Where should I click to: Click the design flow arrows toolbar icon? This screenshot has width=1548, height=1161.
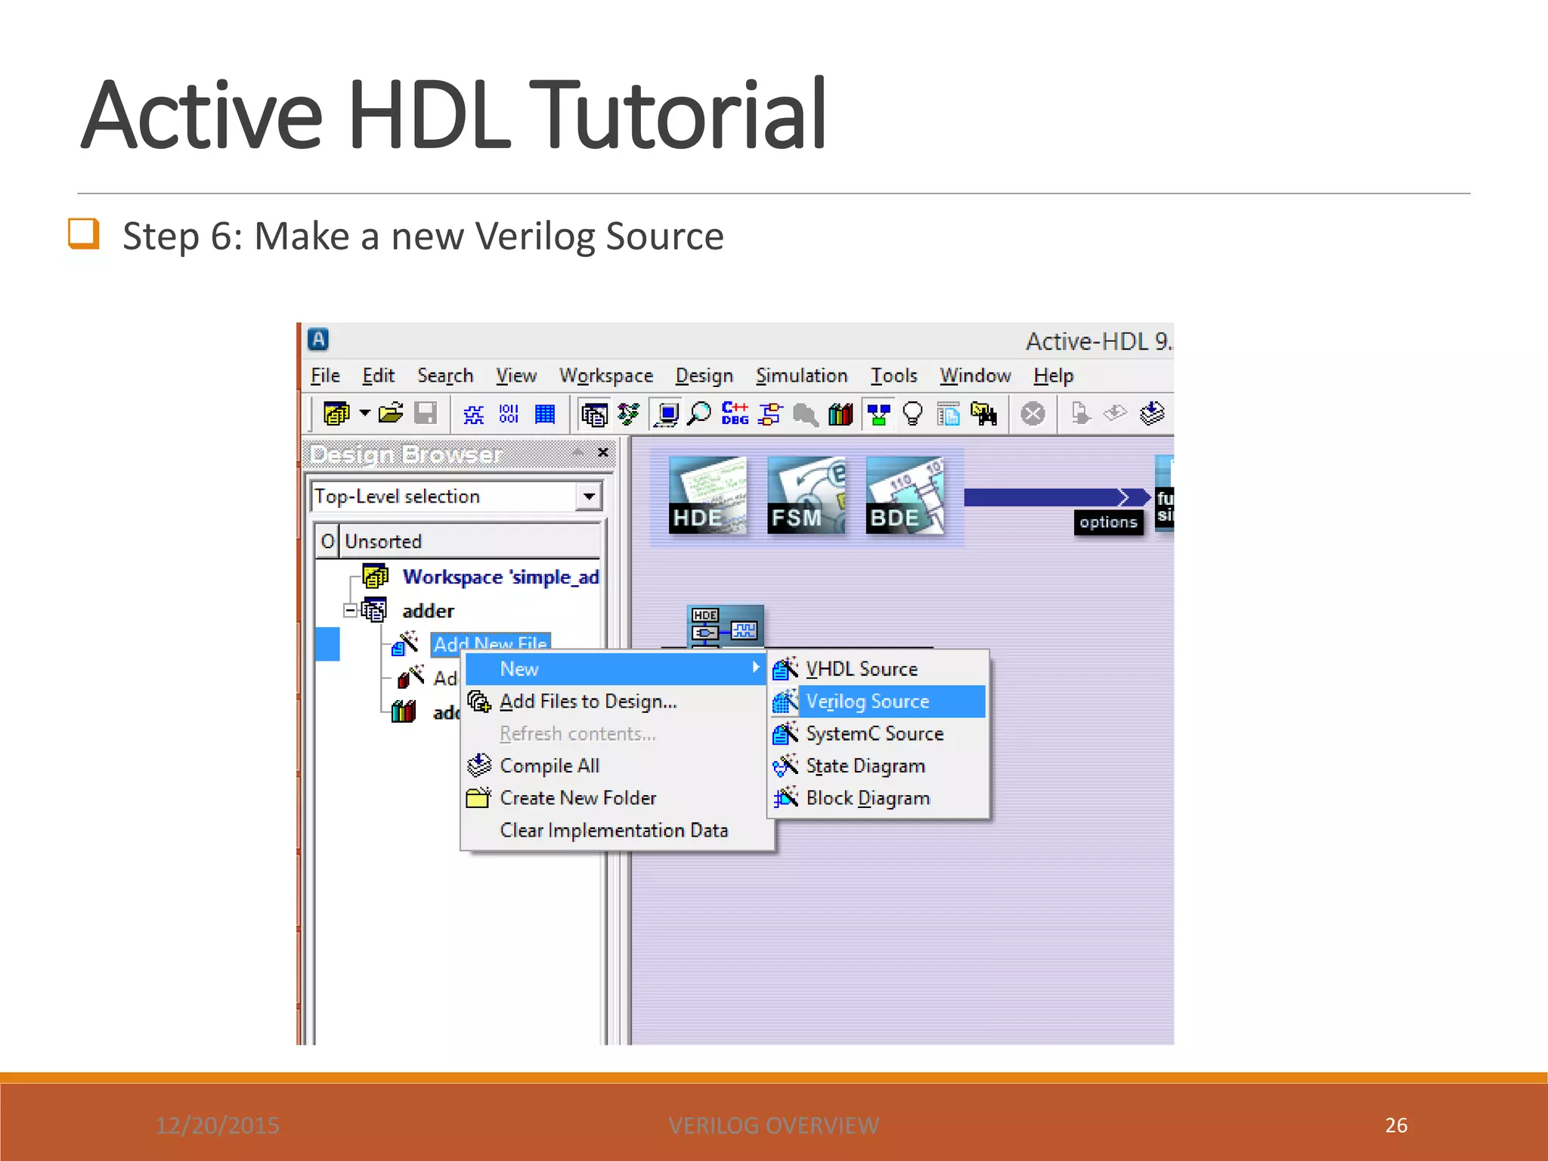point(628,413)
